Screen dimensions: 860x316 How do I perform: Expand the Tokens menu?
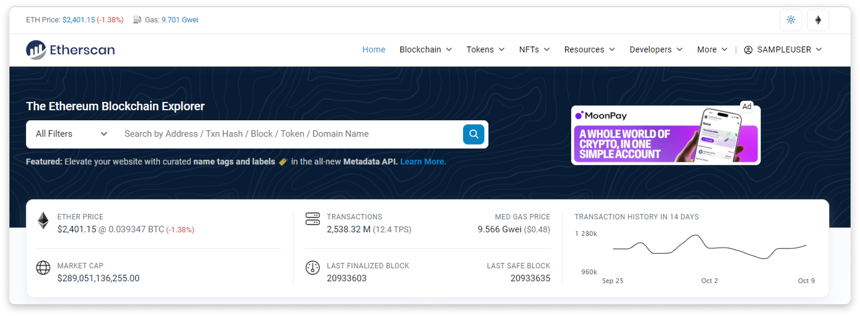coord(485,50)
